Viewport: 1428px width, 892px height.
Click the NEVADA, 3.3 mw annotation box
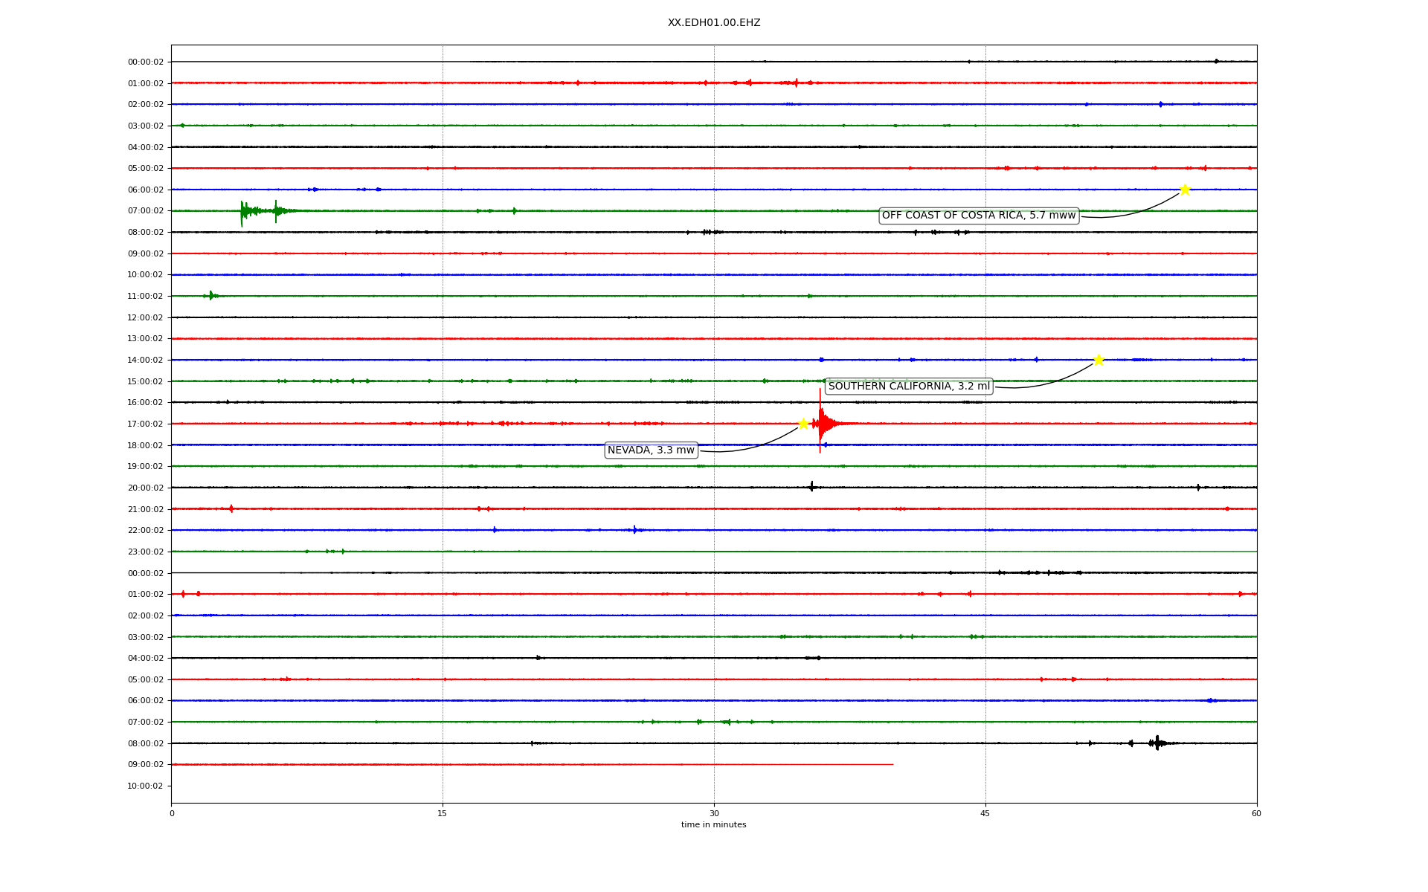tap(651, 450)
